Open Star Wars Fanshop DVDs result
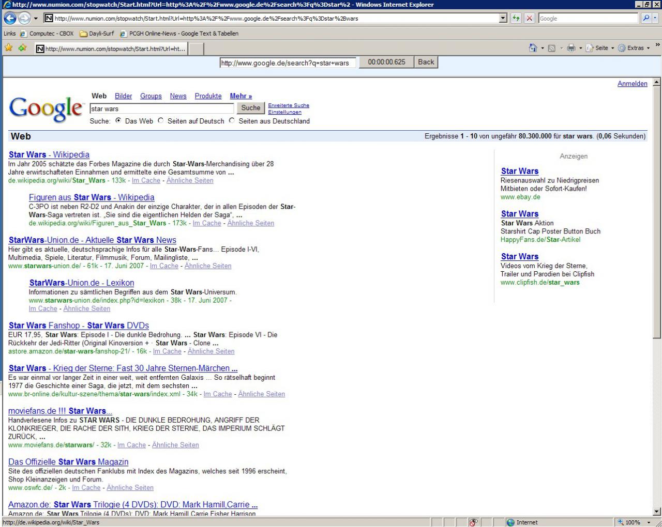Screen dimensions: 662x527 pos(79,326)
